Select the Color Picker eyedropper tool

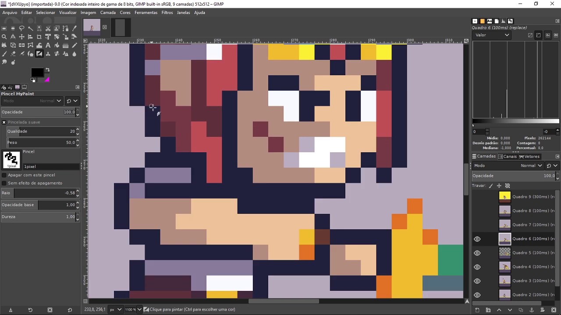click(x=74, y=28)
